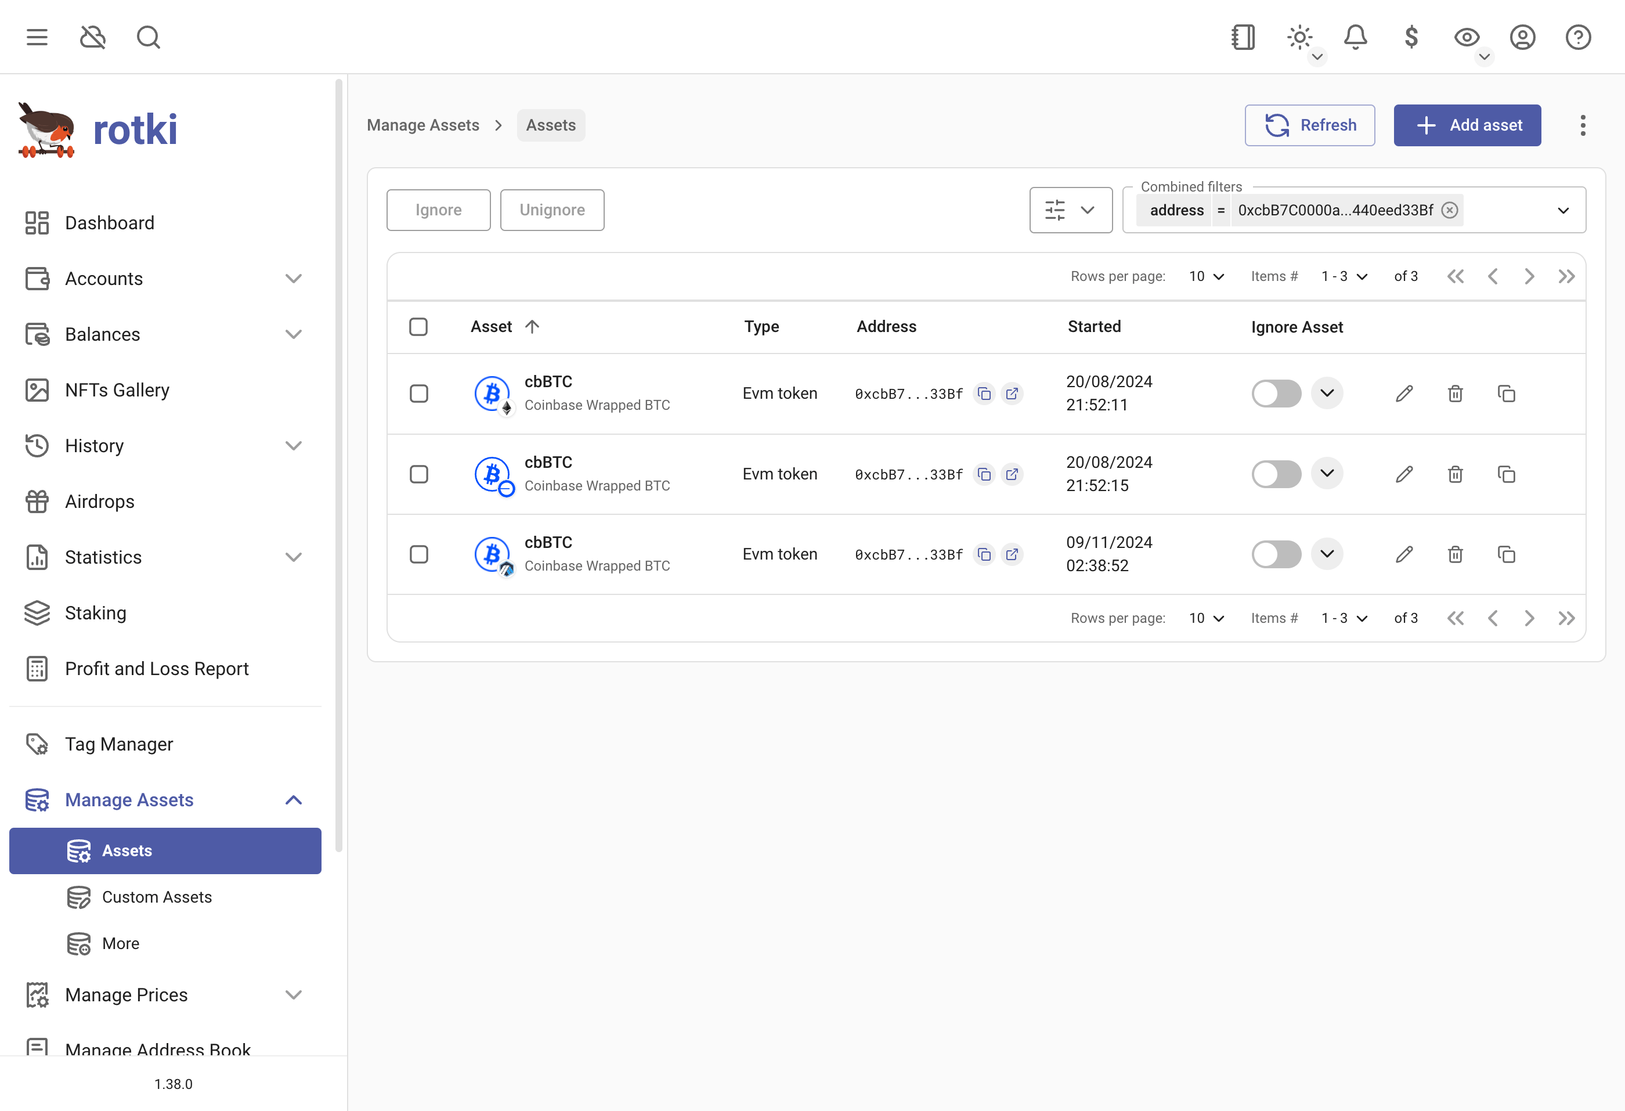1625x1111 pixels.
Task: Delete the cbBTC asset started 21:52:11
Action: 1455,394
